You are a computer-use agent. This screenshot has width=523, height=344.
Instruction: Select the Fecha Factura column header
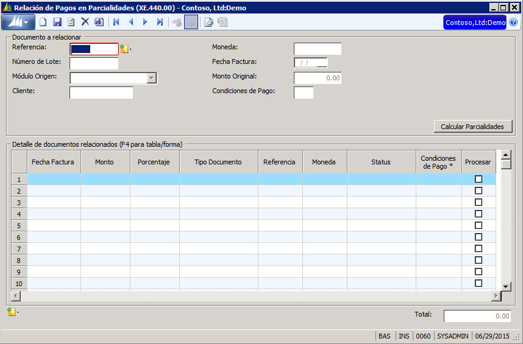click(53, 162)
